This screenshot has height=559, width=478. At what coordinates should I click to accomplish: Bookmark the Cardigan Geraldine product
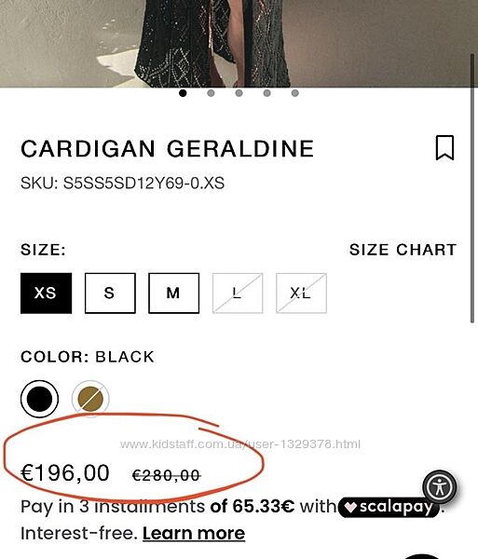point(444,147)
